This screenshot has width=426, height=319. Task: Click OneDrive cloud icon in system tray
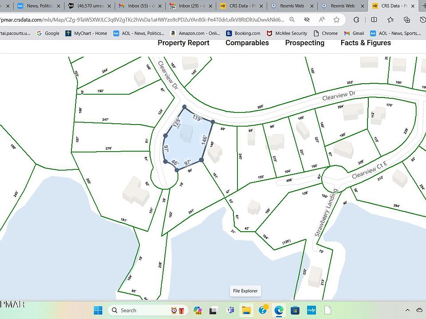tap(419, 310)
